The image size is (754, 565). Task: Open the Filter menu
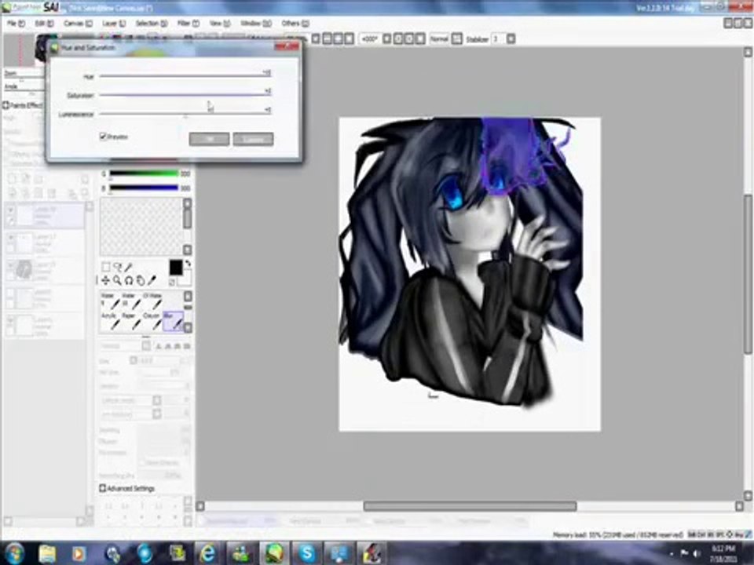188,23
